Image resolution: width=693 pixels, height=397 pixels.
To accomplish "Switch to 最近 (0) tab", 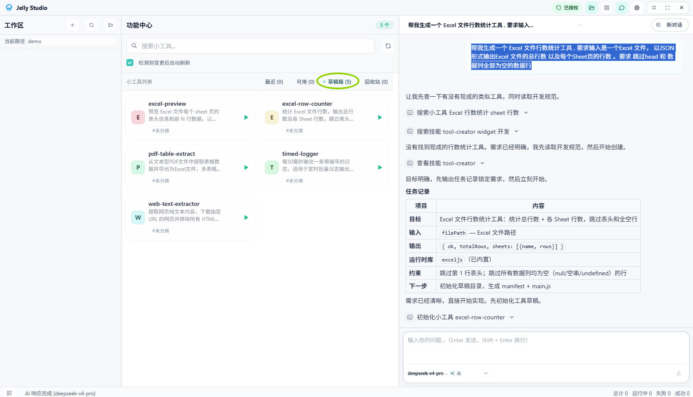I will pos(274,82).
